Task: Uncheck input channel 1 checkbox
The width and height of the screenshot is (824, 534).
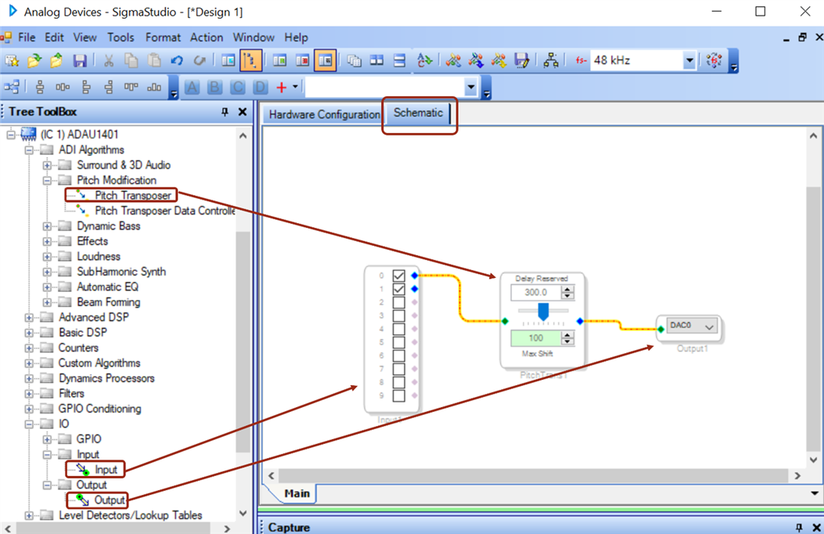Action: [x=399, y=289]
